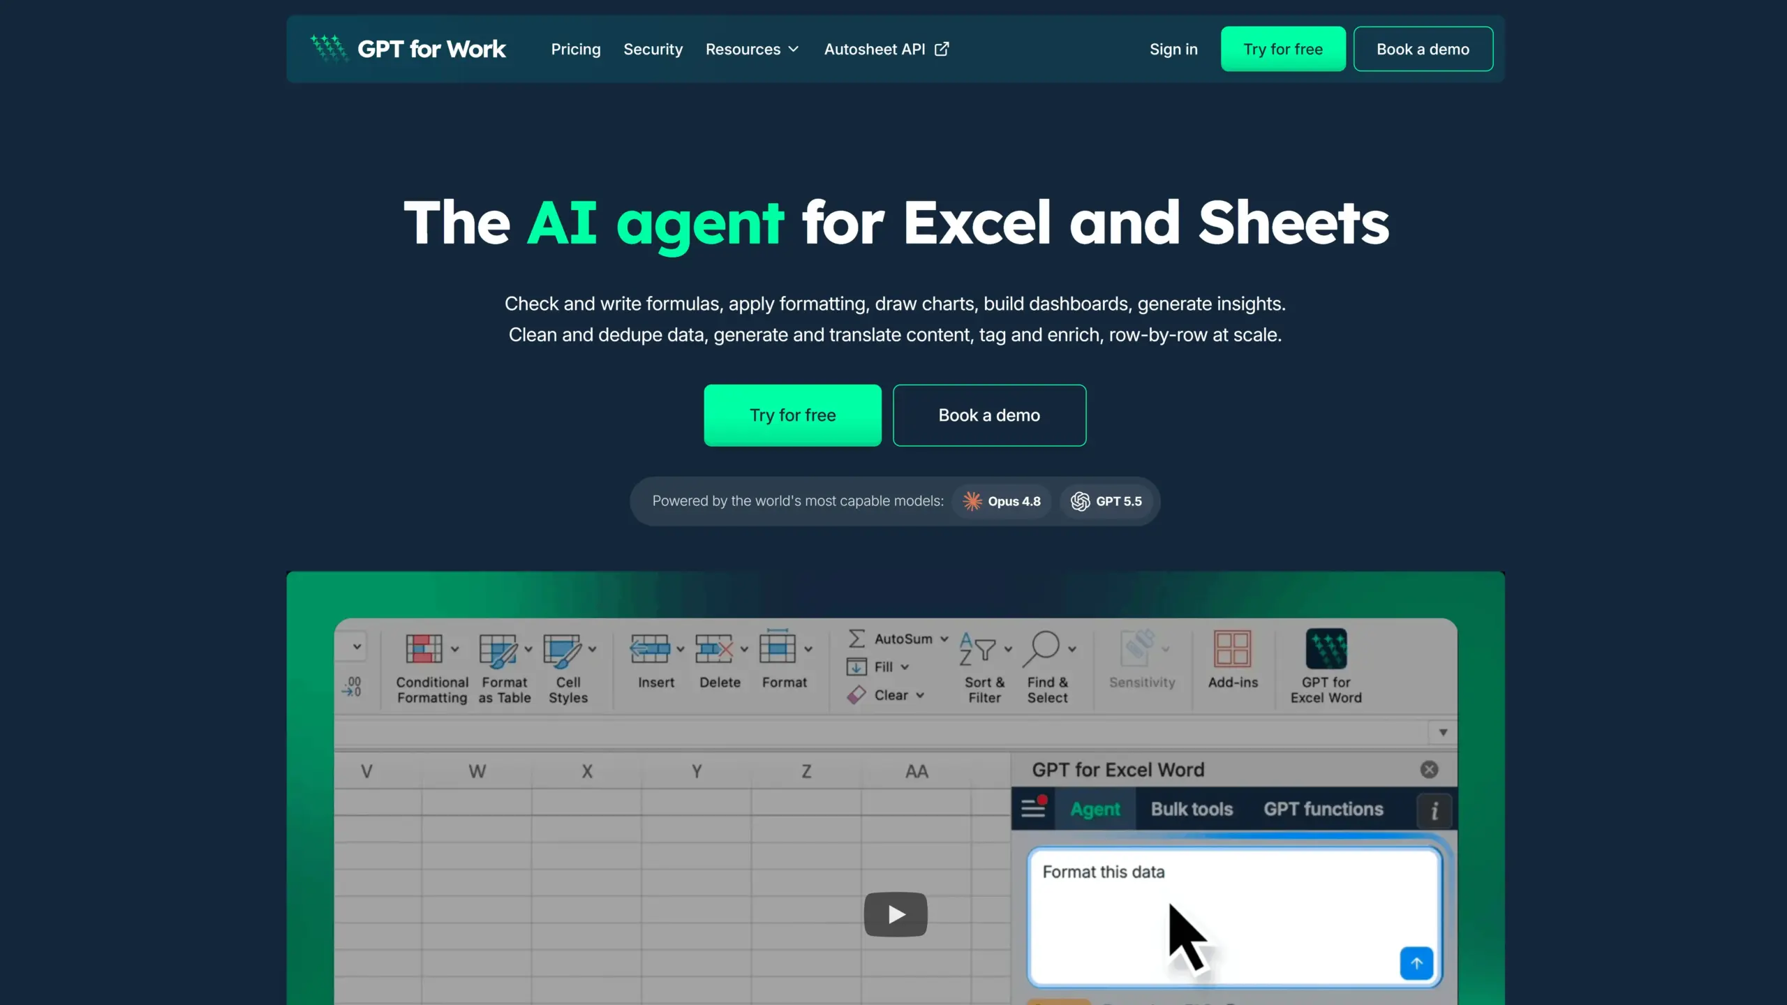Click the Delete cells icon
This screenshot has width=1787, height=1005.
click(x=714, y=648)
